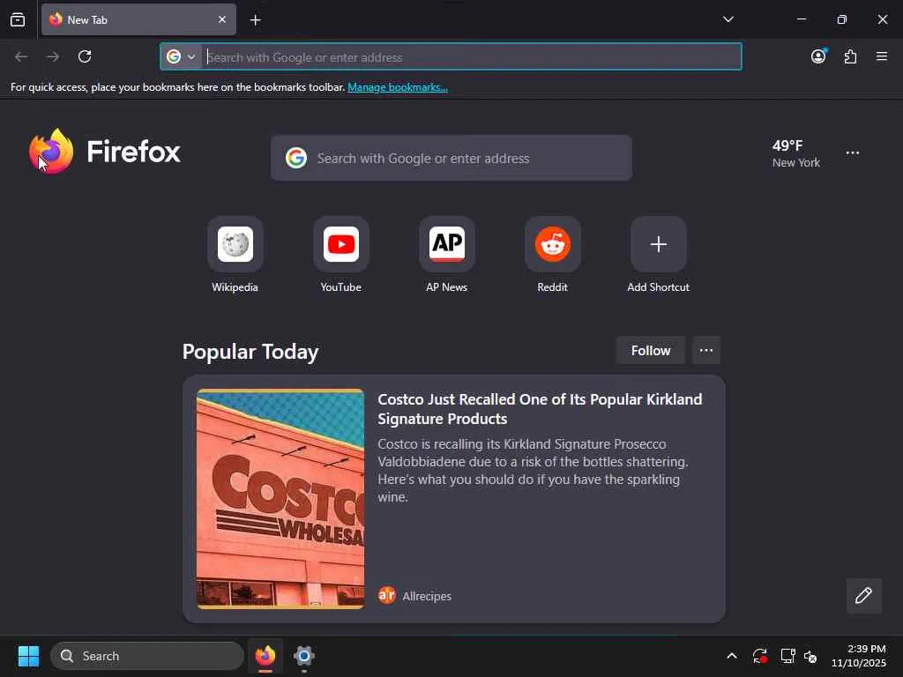Follow the Manage bookmarks link
Viewport: 903px width, 677px height.
(398, 87)
